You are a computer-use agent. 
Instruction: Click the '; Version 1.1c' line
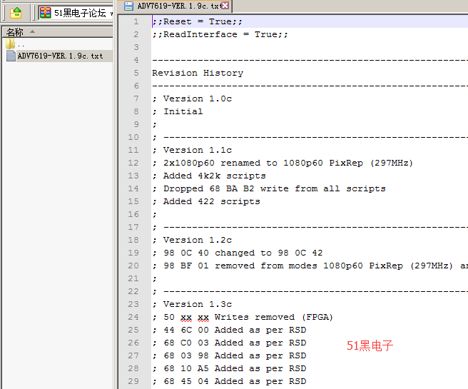192,150
